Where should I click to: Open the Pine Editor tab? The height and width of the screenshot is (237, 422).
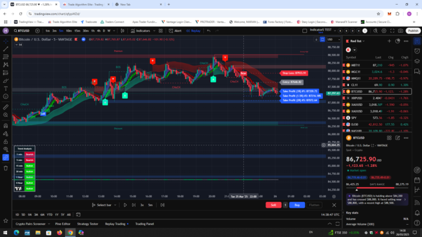pyautogui.click(x=63, y=224)
